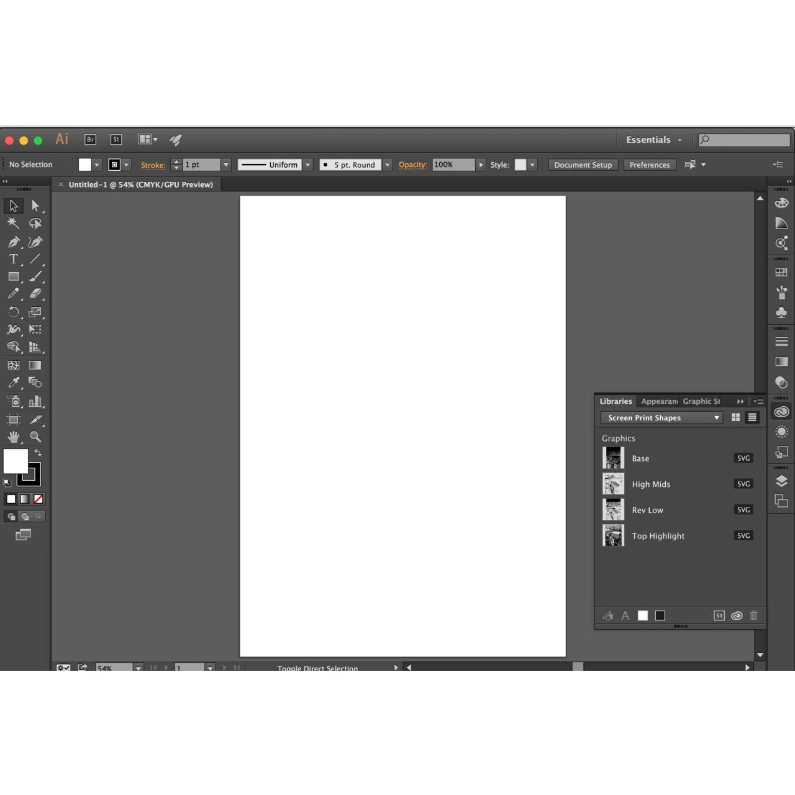Open stroke weight dropdown
The image size is (795, 795).
click(226, 165)
